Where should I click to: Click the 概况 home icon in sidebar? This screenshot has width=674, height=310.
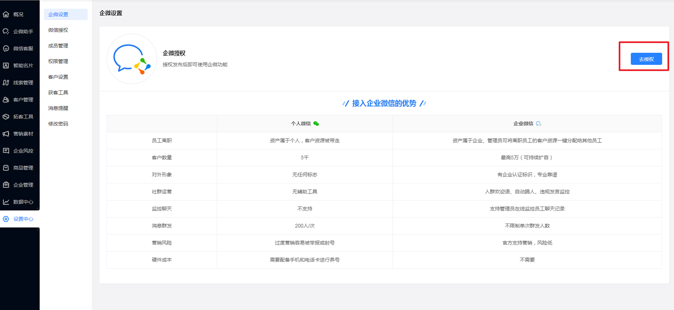(6, 15)
